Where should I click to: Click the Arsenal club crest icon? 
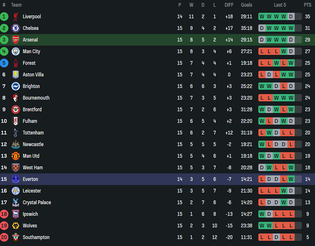point(16,40)
